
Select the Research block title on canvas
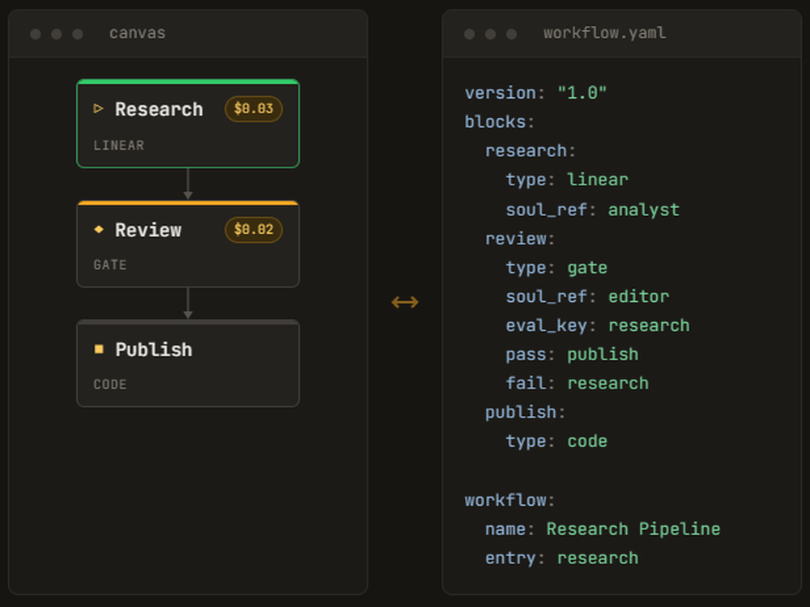point(159,109)
